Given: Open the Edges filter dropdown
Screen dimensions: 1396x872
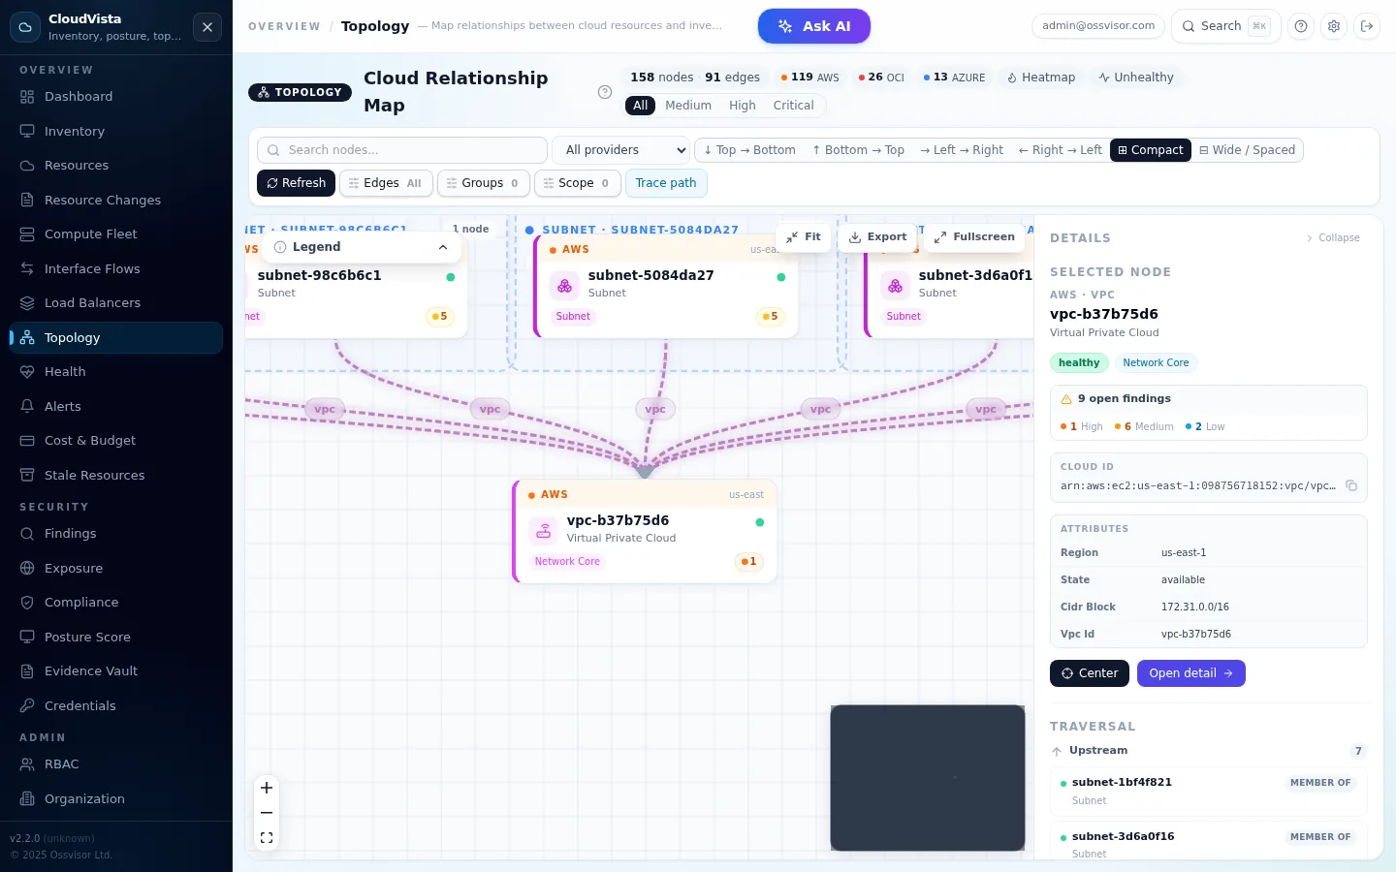Looking at the screenshot, I should (x=386, y=183).
